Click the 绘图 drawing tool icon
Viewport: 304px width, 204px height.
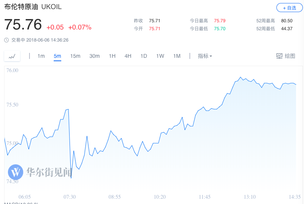pos(279,56)
